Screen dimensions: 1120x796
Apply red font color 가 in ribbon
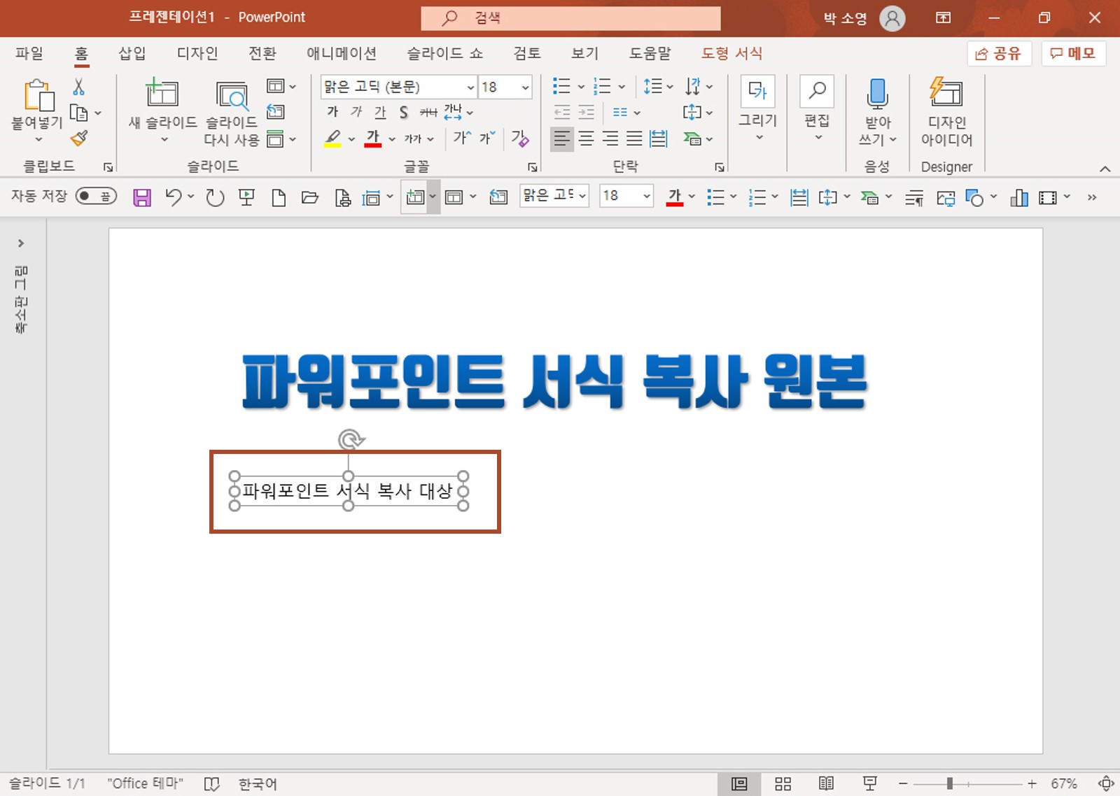click(x=373, y=138)
